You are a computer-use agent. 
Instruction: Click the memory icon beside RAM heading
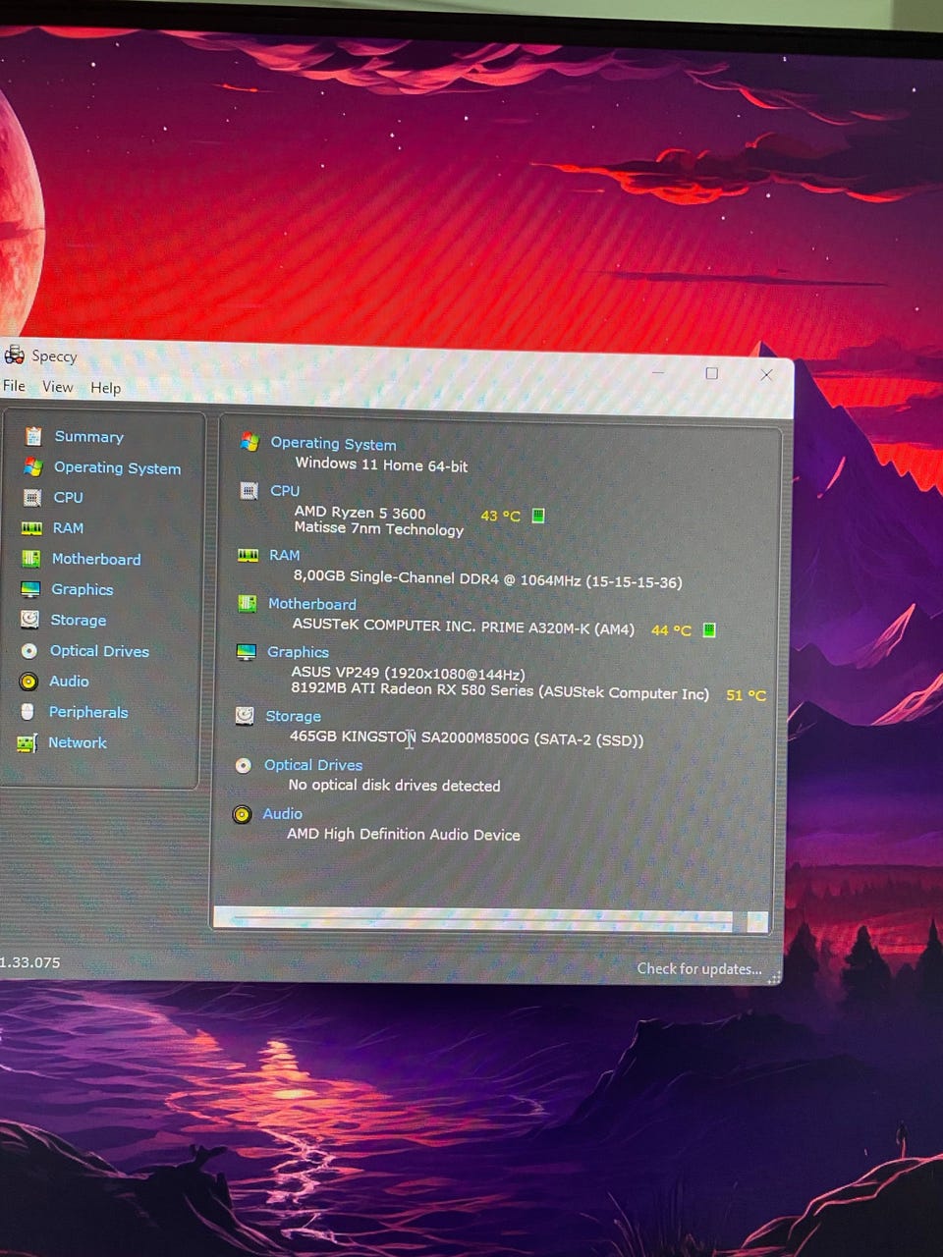point(248,555)
